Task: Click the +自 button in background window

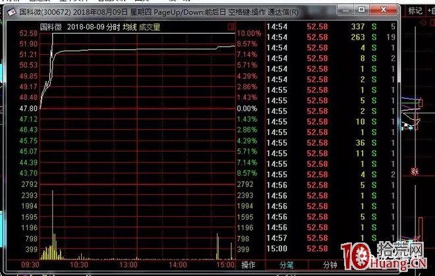Action: tap(431, 11)
